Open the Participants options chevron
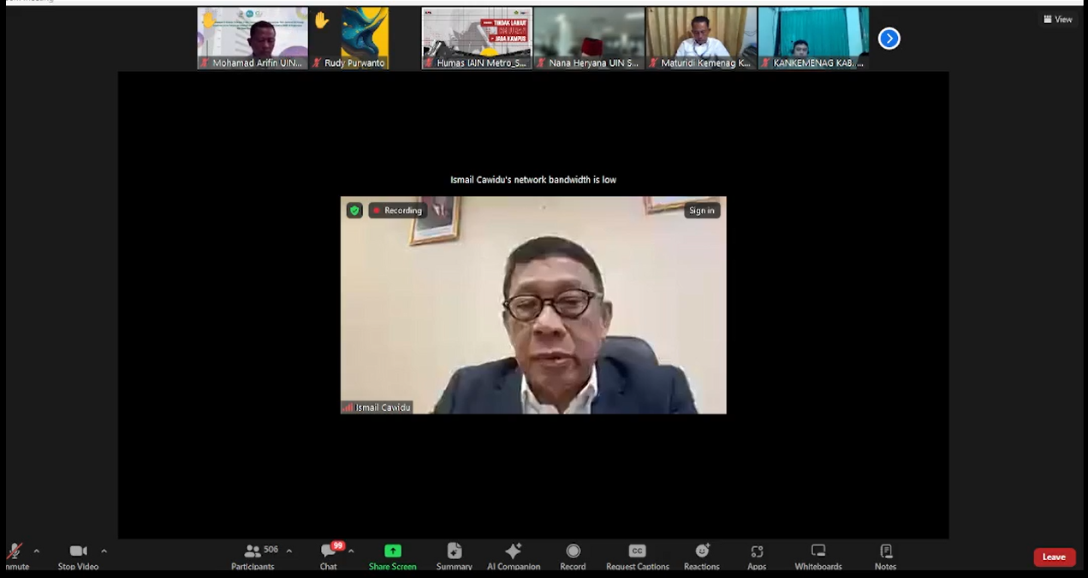 point(288,551)
